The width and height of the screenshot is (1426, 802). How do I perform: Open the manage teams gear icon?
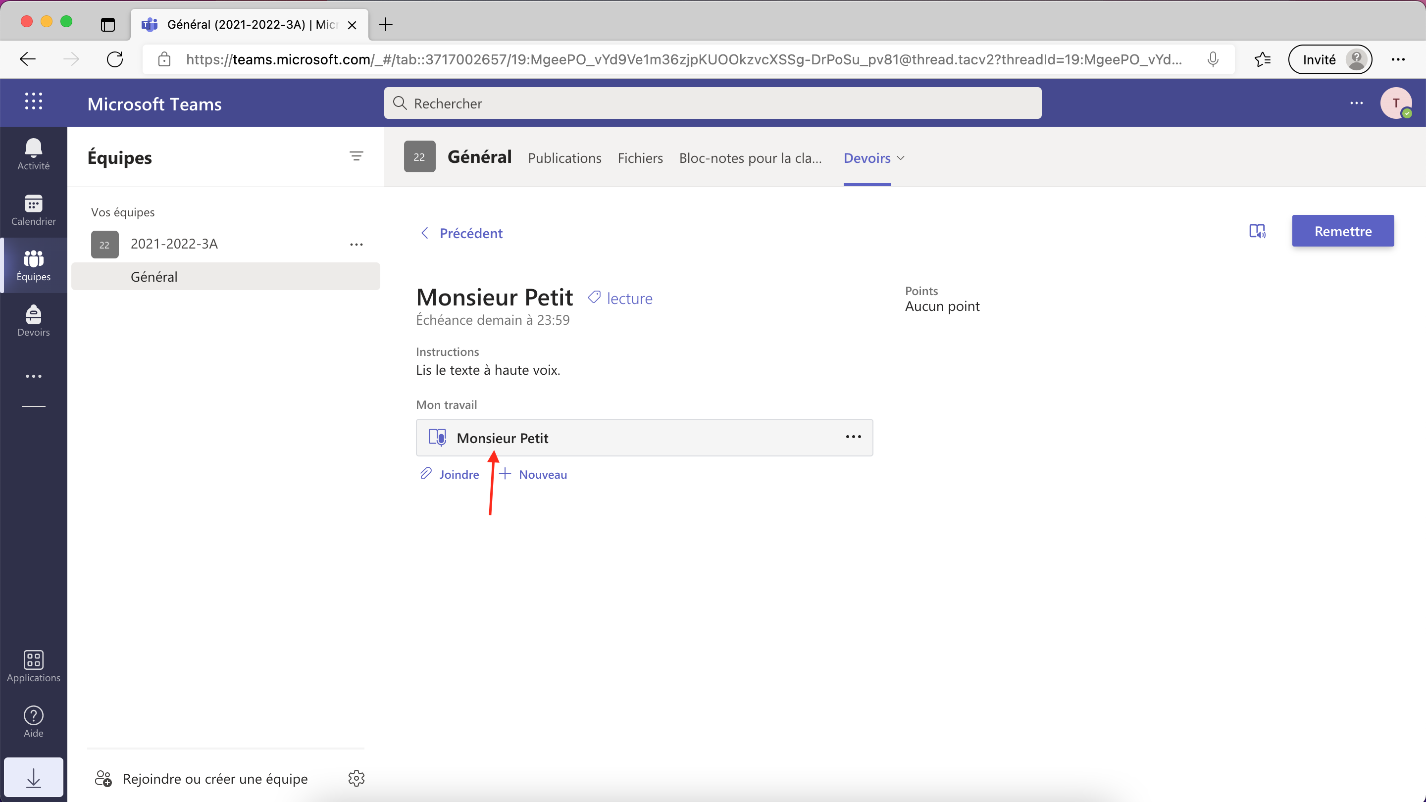click(x=356, y=778)
